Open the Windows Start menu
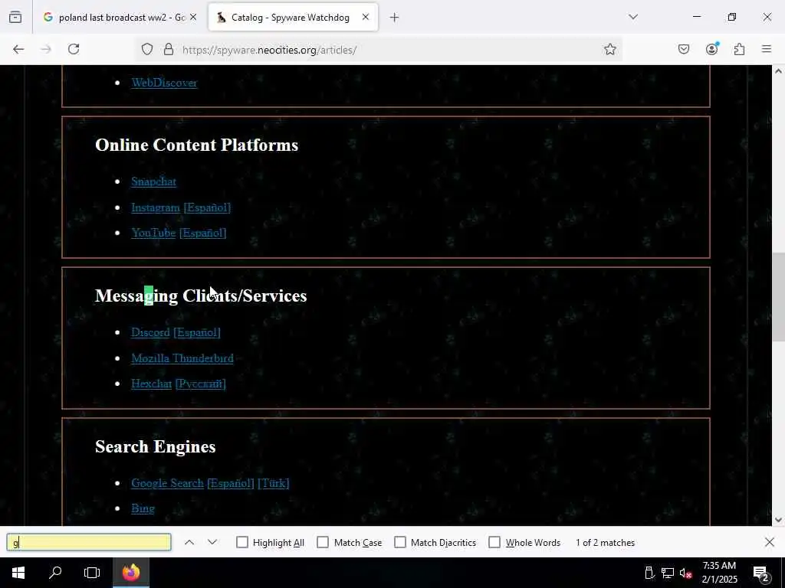The width and height of the screenshot is (785, 588). pyautogui.click(x=18, y=573)
